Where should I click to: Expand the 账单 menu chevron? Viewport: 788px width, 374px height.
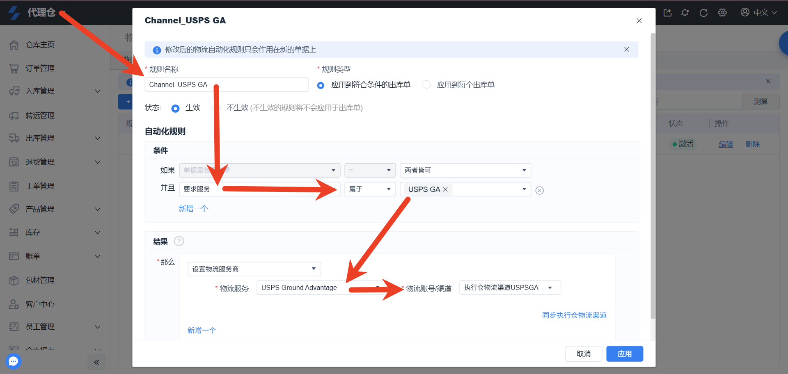[98, 256]
